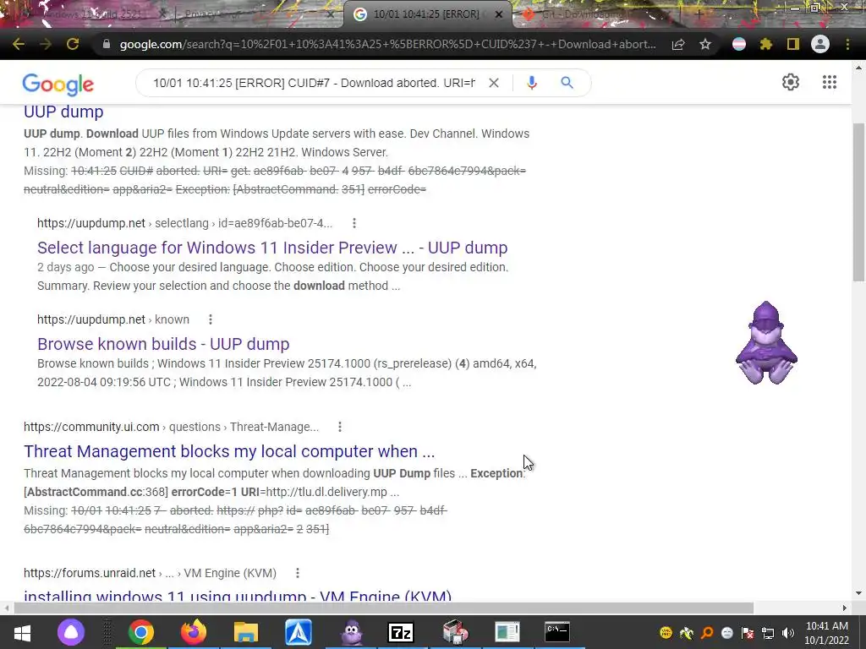Click inside the Google search text field
Screen dimensions: 866x649
coord(314,83)
